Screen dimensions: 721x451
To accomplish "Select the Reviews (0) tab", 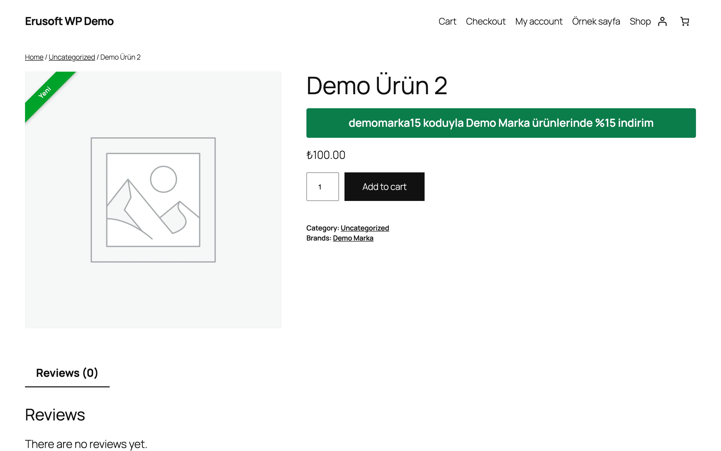I will tap(67, 373).
